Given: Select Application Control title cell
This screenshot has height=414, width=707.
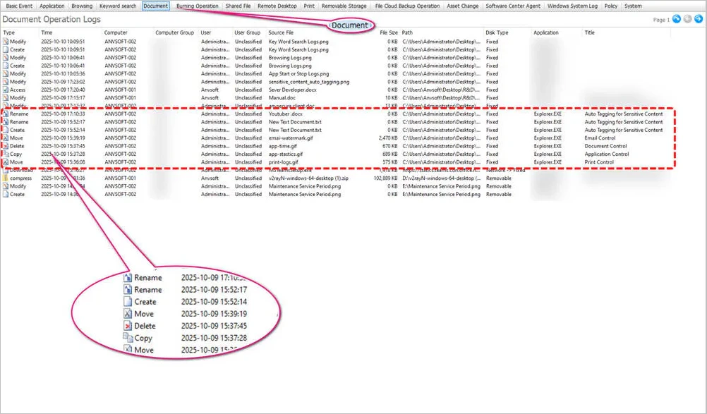Looking at the screenshot, I should coord(606,154).
